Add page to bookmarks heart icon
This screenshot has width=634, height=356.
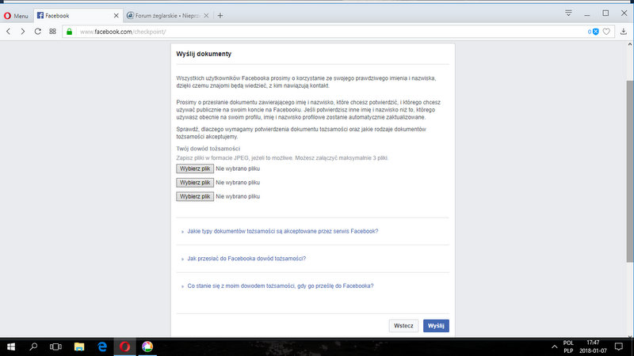[606, 32]
